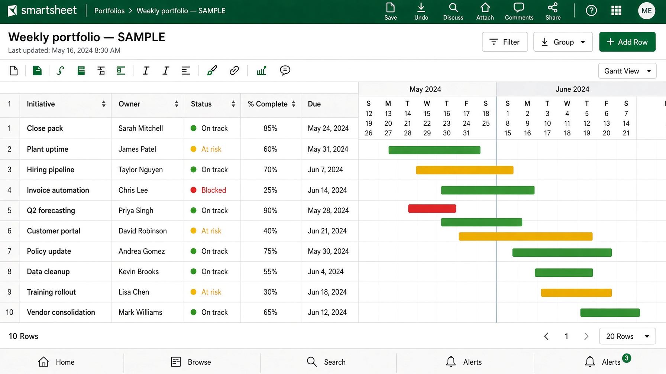Click the green card layout toolbar icon
Image resolution: width=666 pixels, height=374 pixels.
point(121,70)
